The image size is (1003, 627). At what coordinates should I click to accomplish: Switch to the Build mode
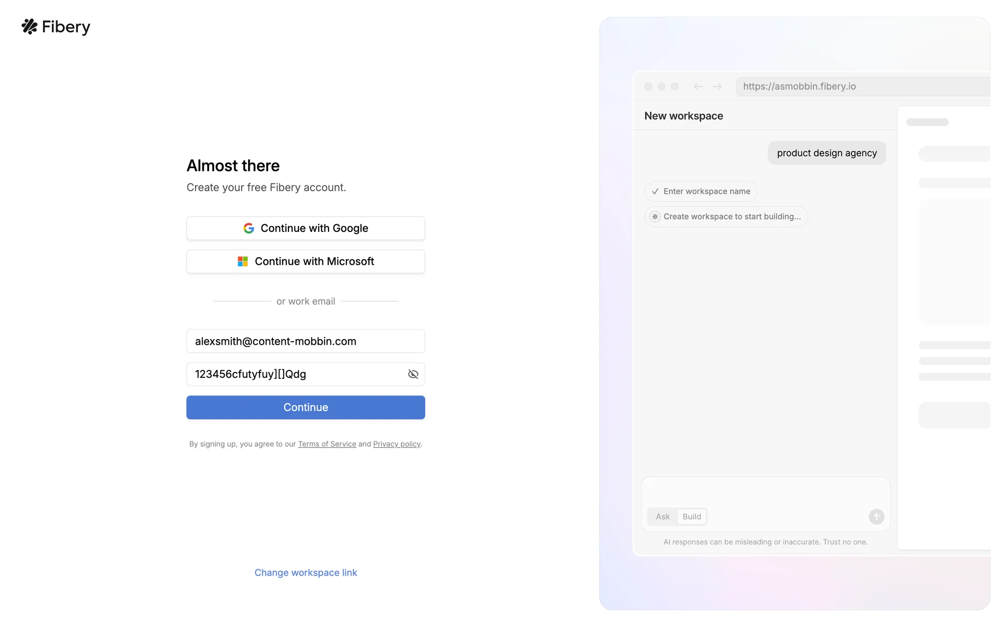click(x=692, y=517)
